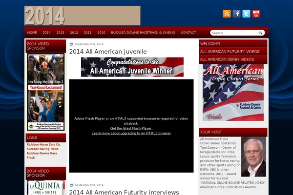Click the La Quinta Inns & Suites ad
This screenshot has height=195, width=293.
tap(46, 188)
